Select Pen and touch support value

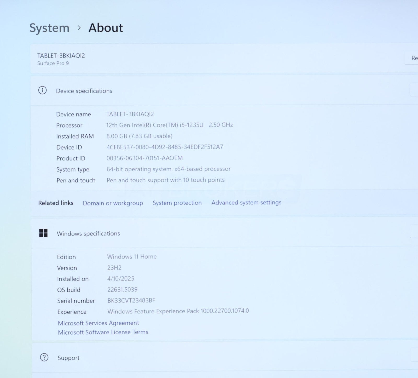(166, 180)
